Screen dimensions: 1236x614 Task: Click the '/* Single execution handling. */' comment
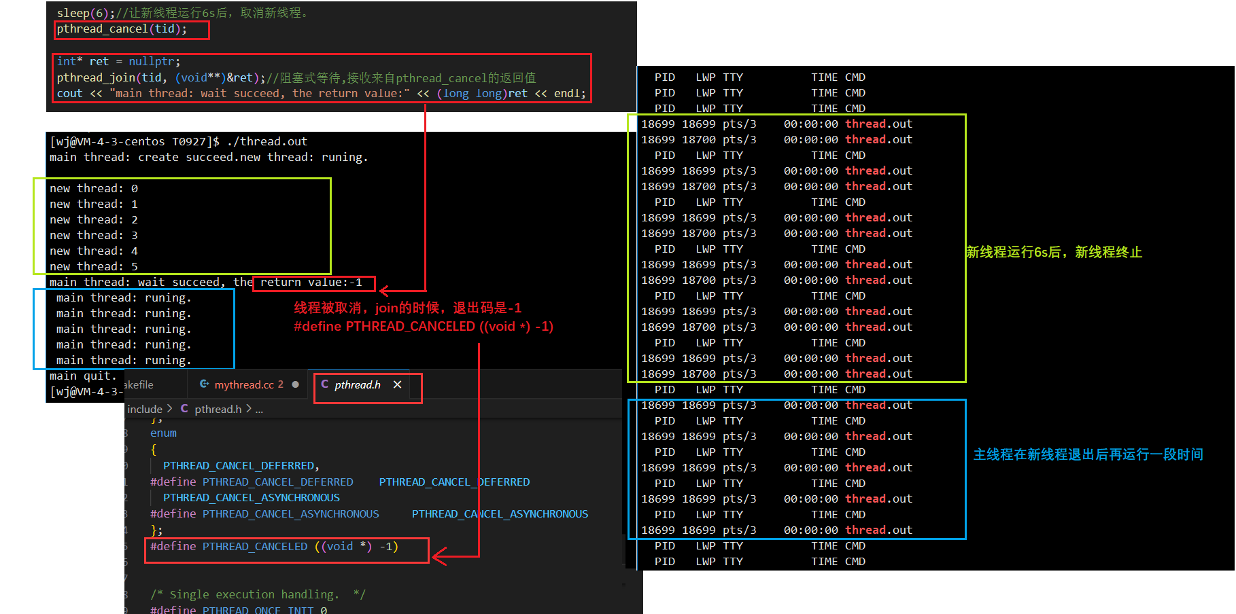[258, 595]
